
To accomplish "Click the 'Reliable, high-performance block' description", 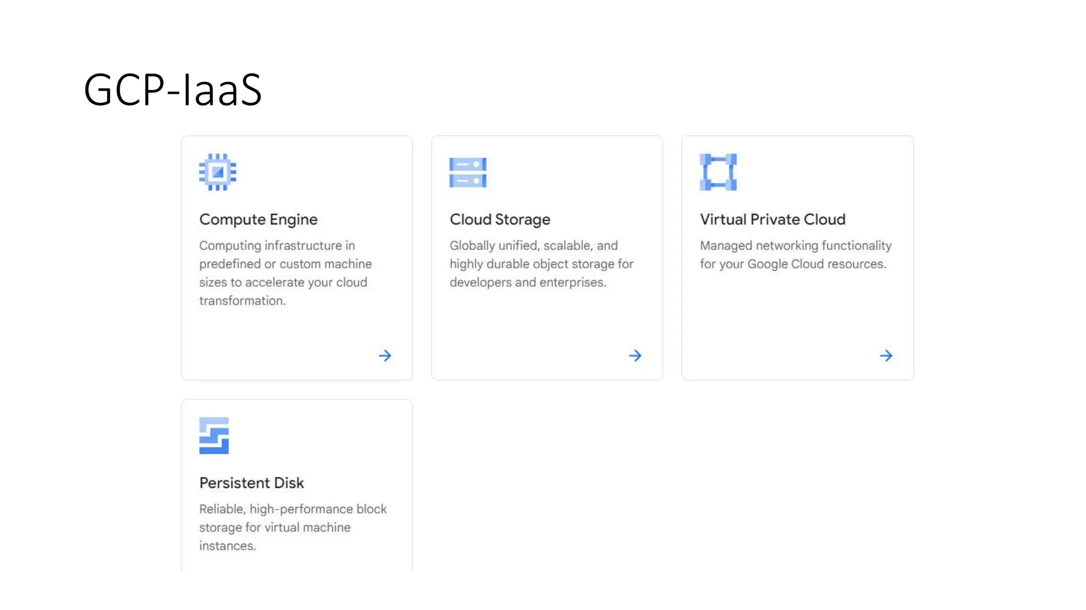I will tap(293, 527).
